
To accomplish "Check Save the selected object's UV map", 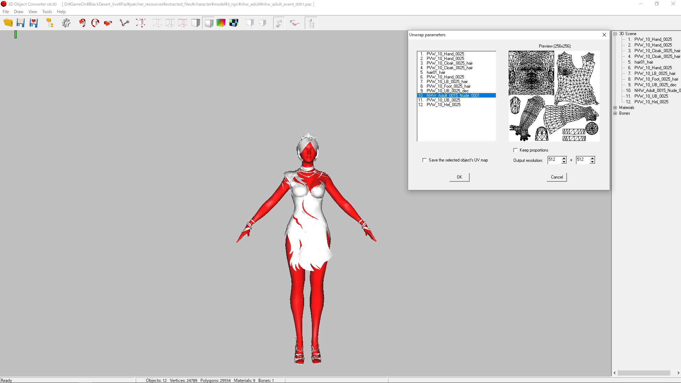I will pyautogui.click(x=425, y=160).
